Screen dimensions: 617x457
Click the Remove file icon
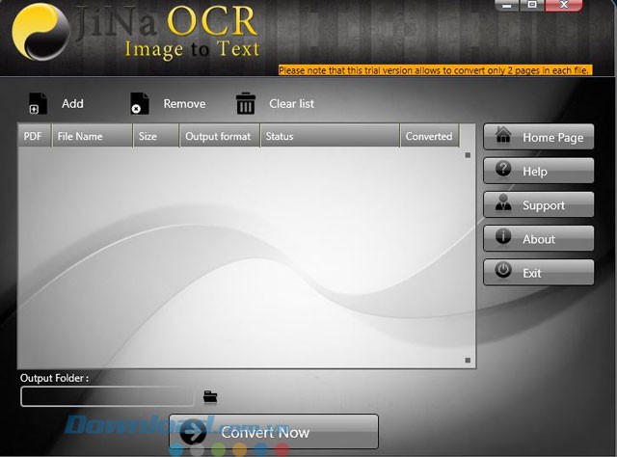click(140, 103)
